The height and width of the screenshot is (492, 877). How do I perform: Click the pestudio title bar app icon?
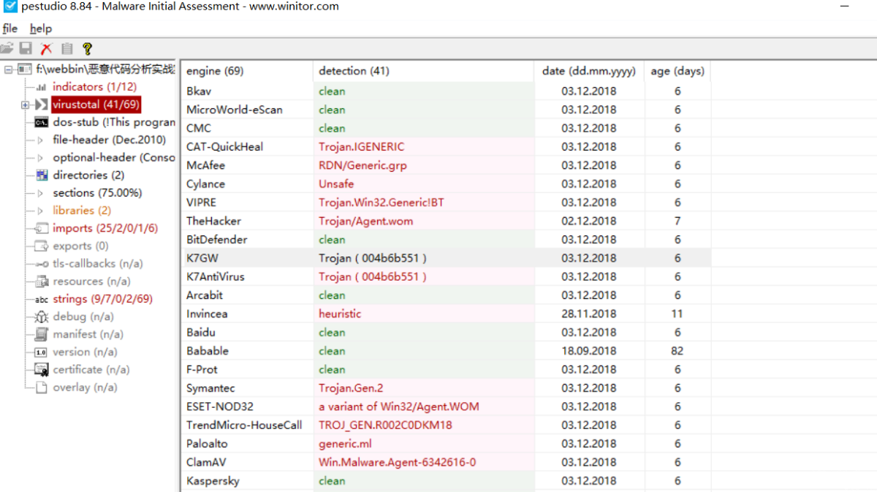10,7
